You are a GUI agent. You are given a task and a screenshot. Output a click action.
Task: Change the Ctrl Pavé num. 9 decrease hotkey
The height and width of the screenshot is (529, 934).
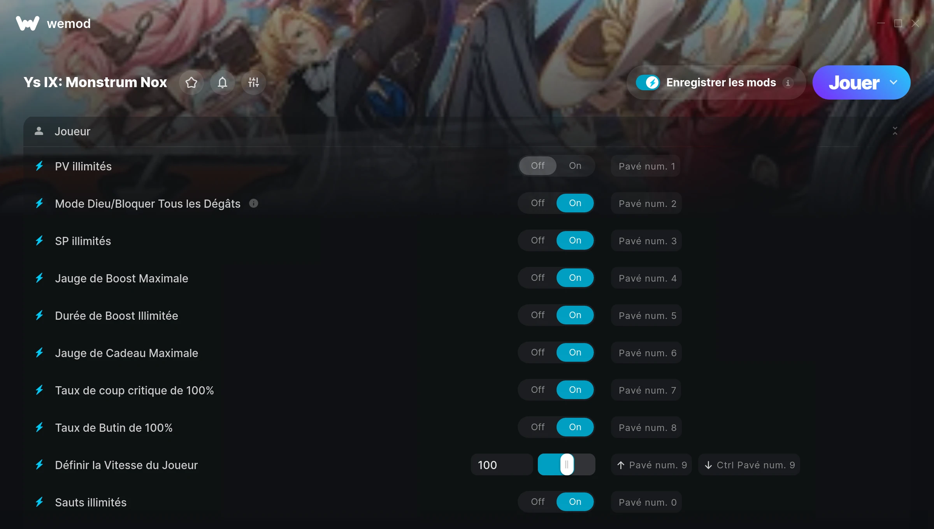click(750, 465)
